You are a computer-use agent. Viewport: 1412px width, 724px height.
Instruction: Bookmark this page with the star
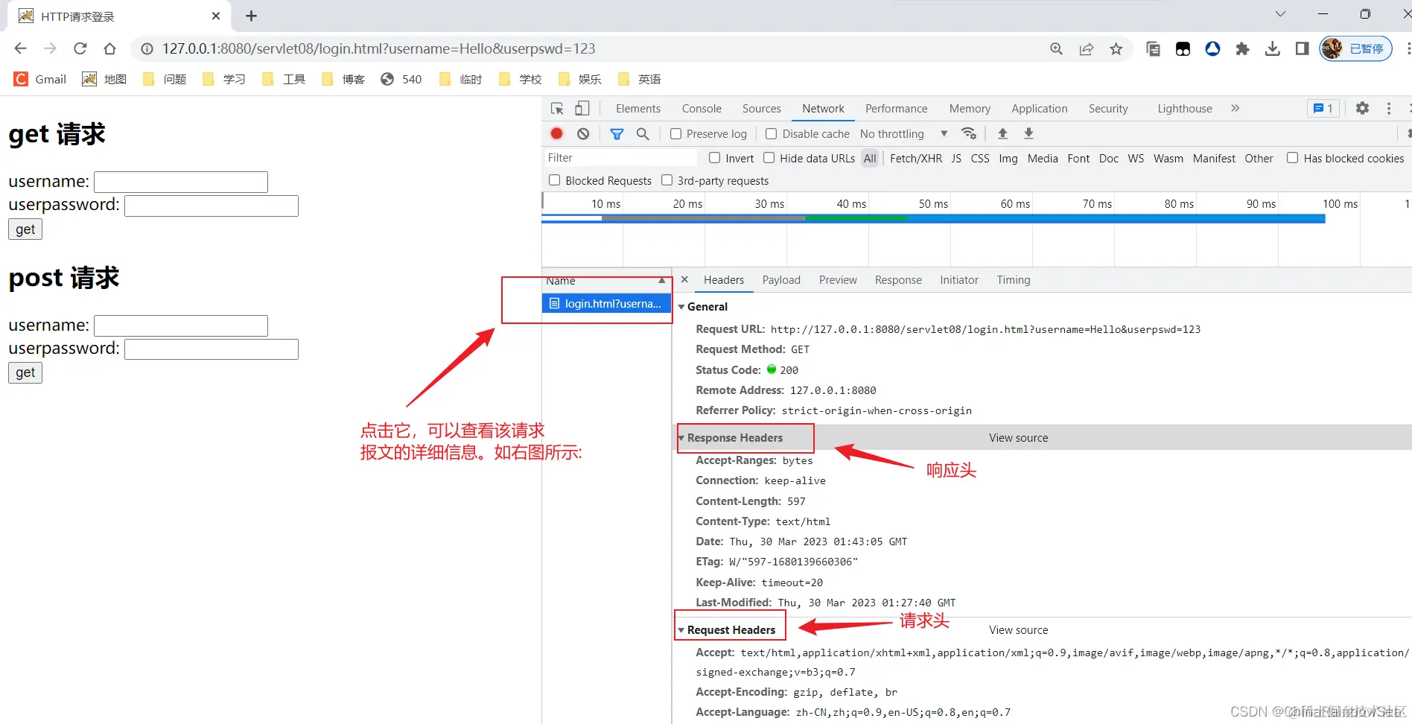[x=1116, y=48]
